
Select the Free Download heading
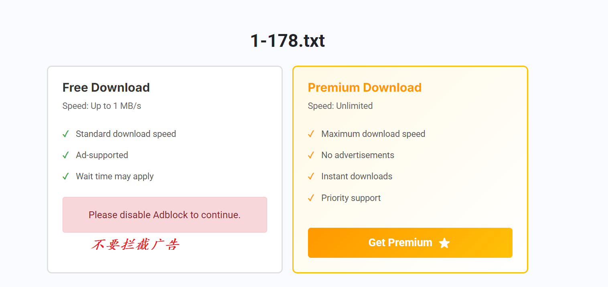click(106, 87)
